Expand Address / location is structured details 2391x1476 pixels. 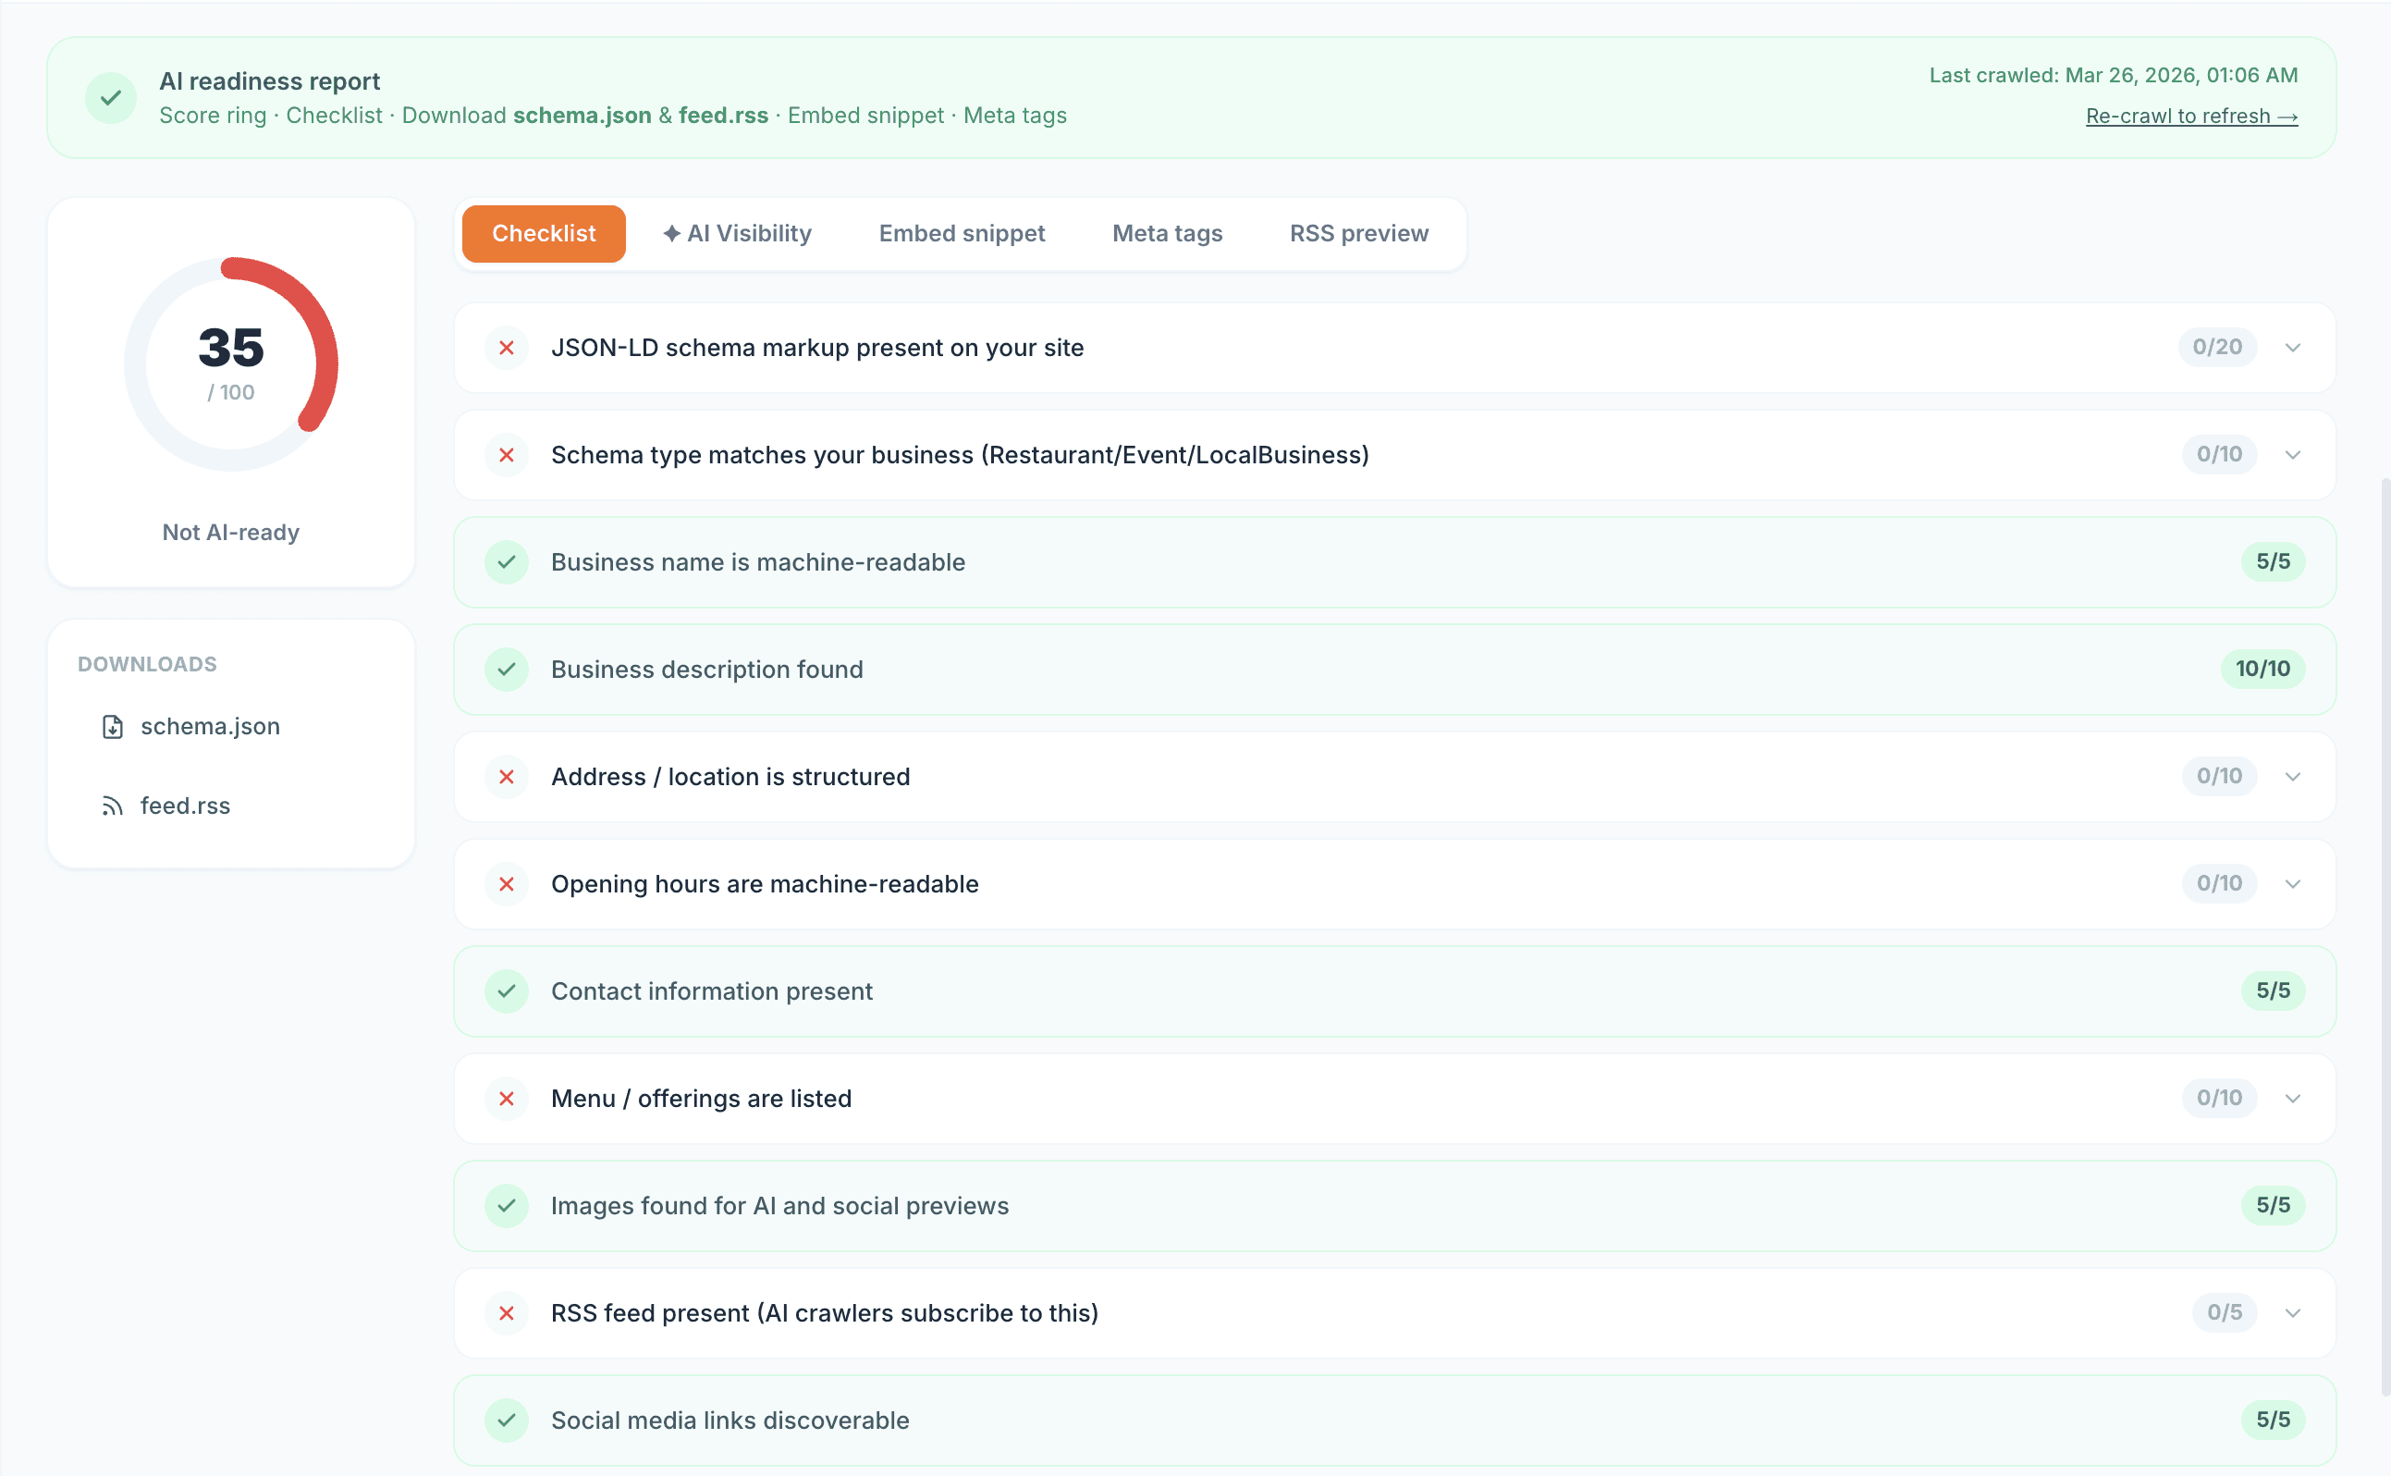tap(2293, 777)
